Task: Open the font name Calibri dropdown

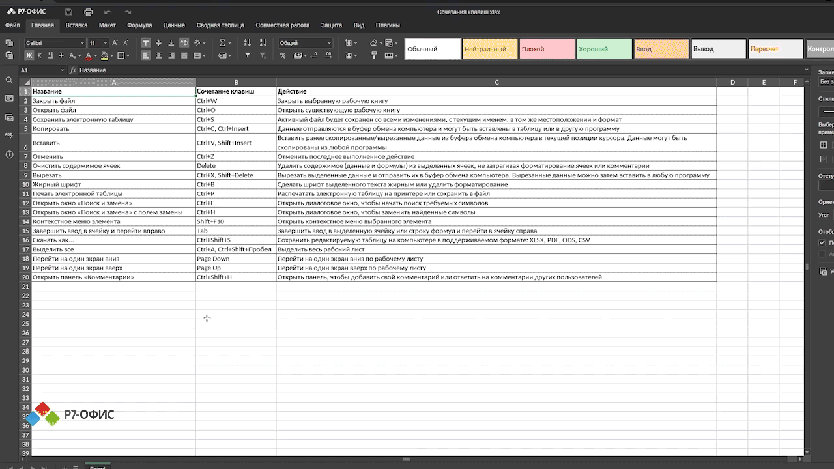Action: [82, 43]
